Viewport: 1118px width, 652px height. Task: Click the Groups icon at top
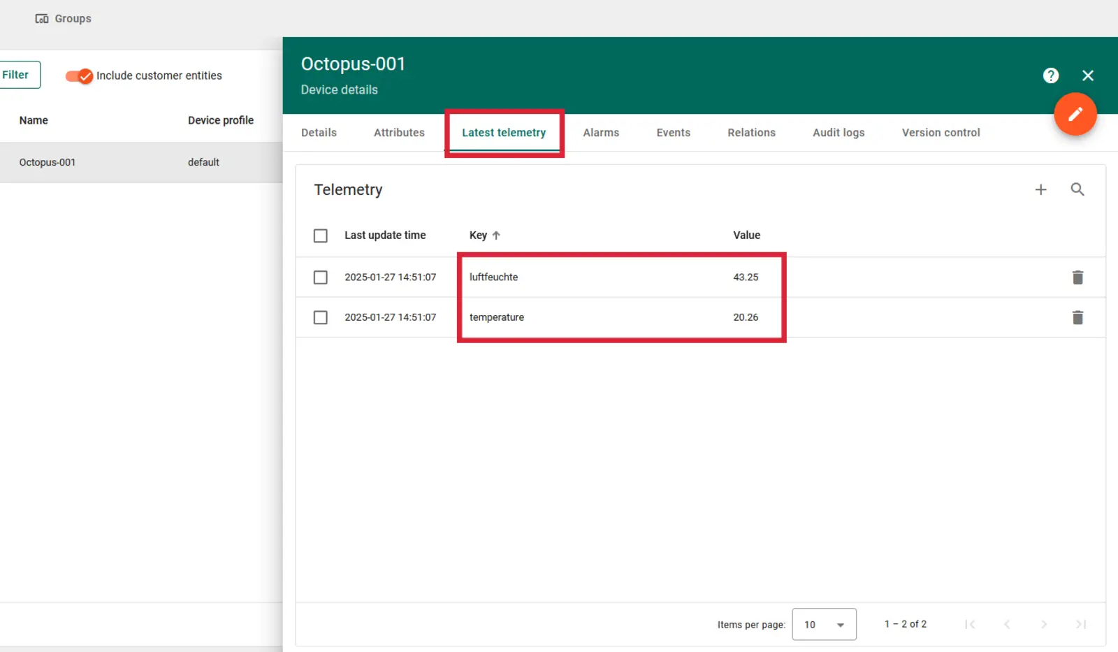click(42, 19)
